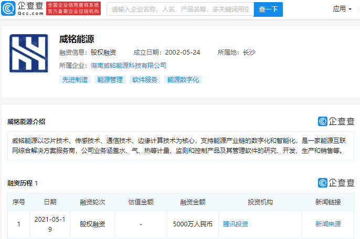360x239 pixels.
Task: Select the 能源管理 tag
Action: [110, 79]
